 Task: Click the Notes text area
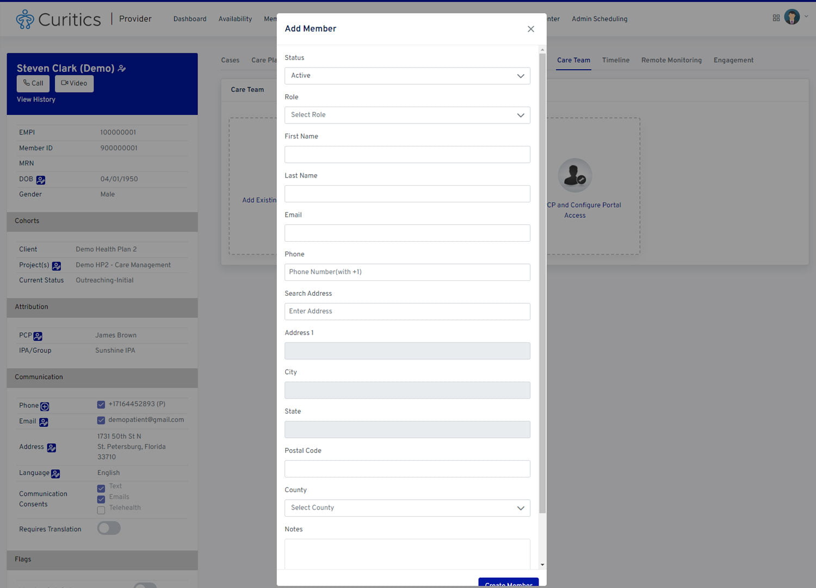coord(407,554)
